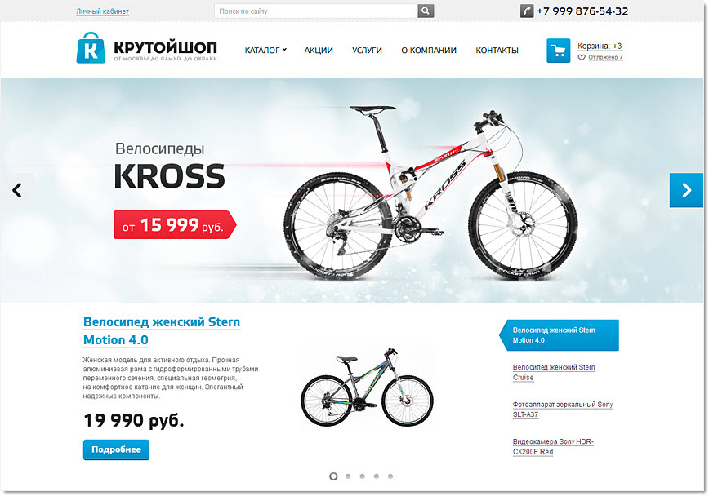Select the second carousel dot
Image resolution: width=709 pixels, height=496 pixels.
[348, 476]
